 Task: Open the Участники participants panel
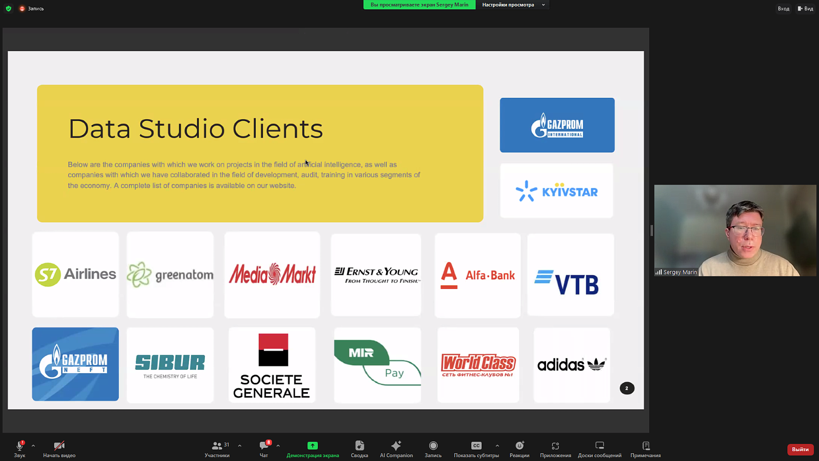[217, 449]
